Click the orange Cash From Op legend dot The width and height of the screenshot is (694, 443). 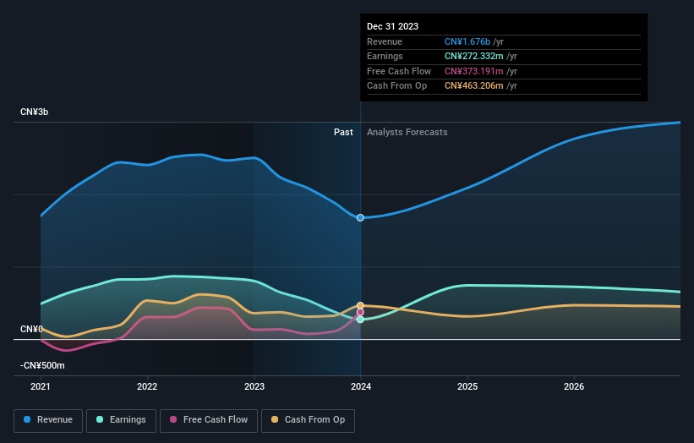275,419
